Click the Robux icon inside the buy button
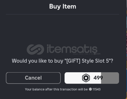Viewport: 127px width, 99px height. coord(86,78)
